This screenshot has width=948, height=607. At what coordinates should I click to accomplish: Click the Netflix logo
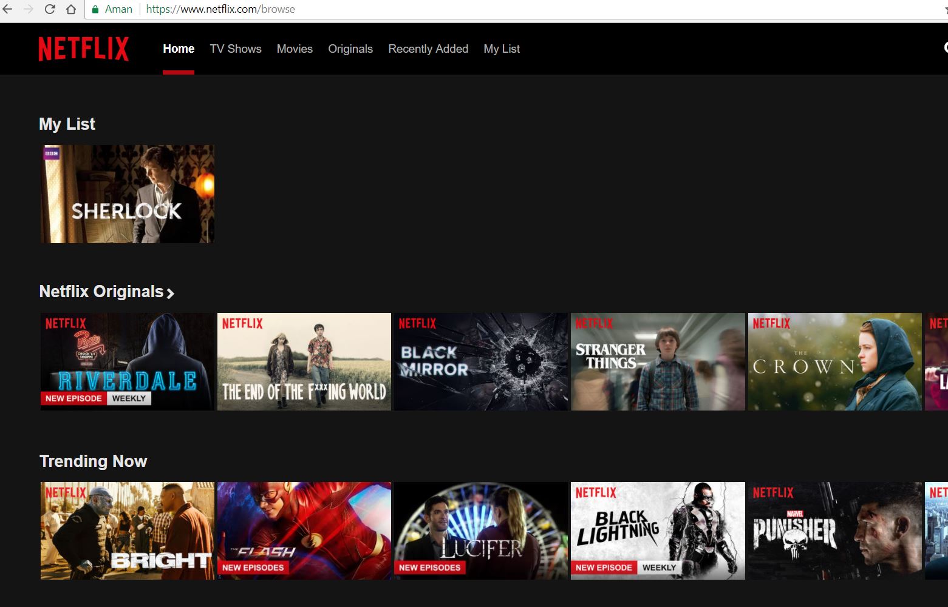(83, 49)
